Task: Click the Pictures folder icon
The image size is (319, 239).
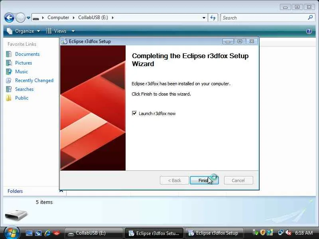Action: click(9, 63)
